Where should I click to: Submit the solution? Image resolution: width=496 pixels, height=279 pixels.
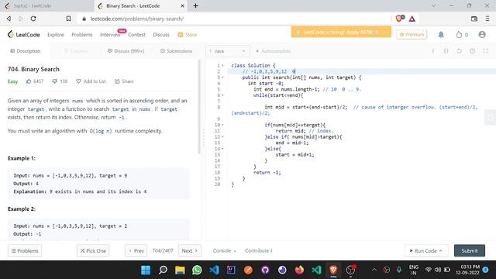(x=470, y=250)
